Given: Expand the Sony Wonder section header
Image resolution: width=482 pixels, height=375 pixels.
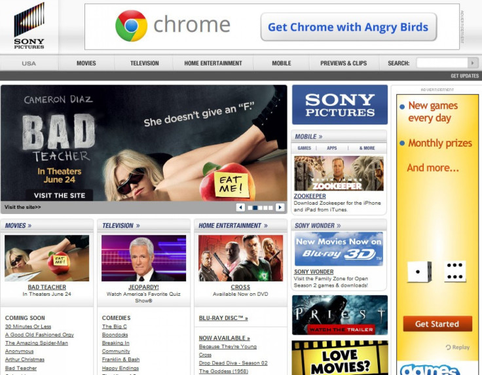Looking at the screenshot, I should [x=318, y=226].
